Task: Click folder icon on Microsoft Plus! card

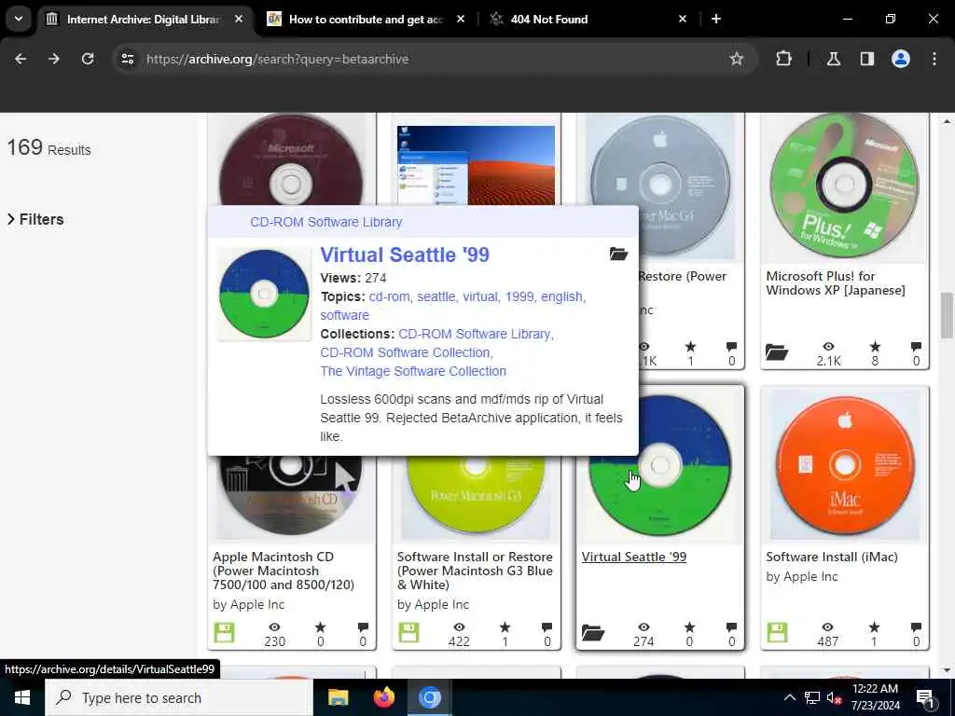Action: pos(777,351)
